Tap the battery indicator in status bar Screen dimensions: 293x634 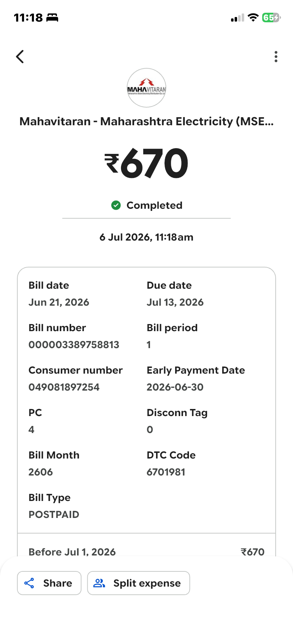point(271,17)
